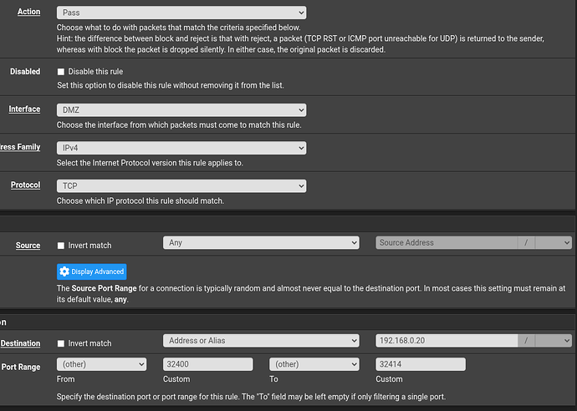This screenshot has width=577, height=411.
Task: Click the bold 'Source Port Range' text
Action: (x=104, y=288)
